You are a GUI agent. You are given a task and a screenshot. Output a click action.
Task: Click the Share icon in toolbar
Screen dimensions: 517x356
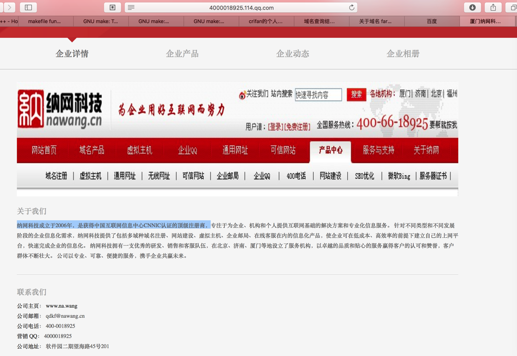coord(493,7)
